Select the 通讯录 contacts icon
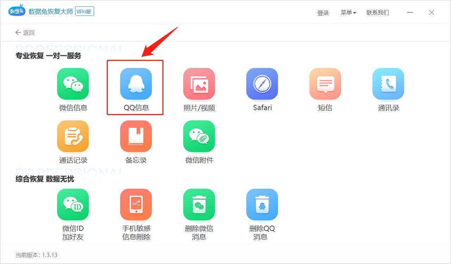 (x=388, y=84)
